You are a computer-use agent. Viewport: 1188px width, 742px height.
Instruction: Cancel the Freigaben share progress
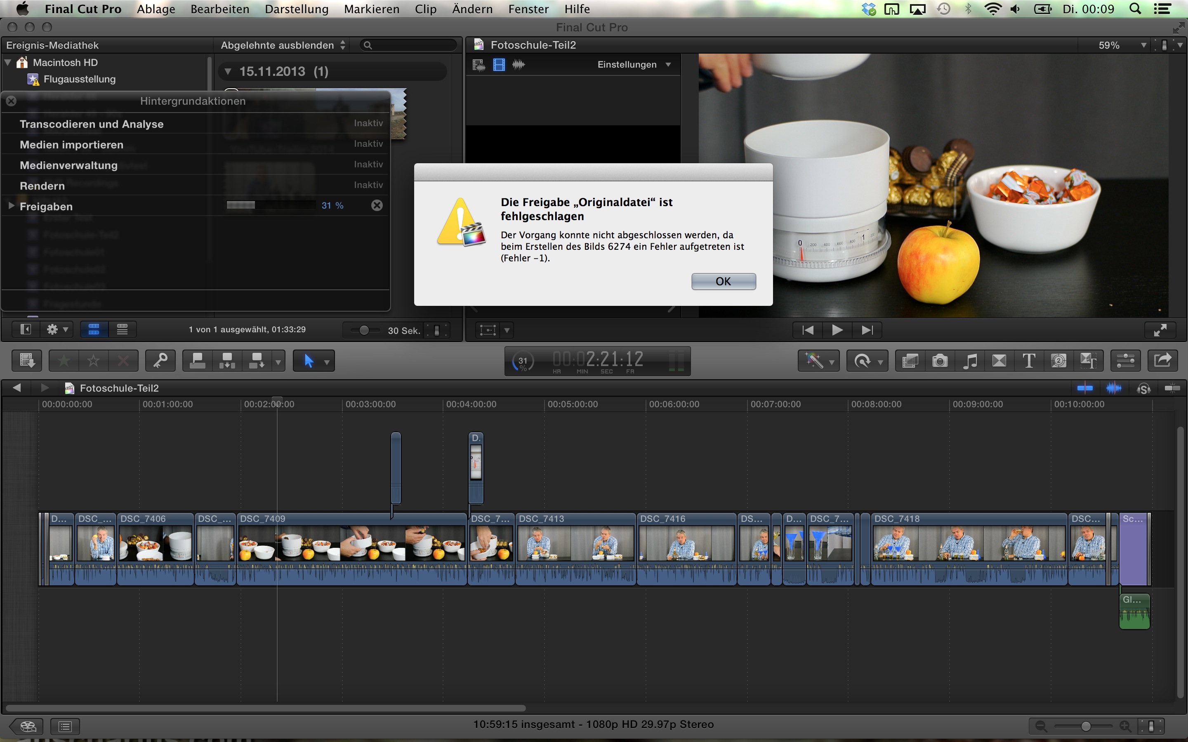377,206
